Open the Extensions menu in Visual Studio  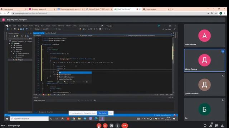(61, 26)
